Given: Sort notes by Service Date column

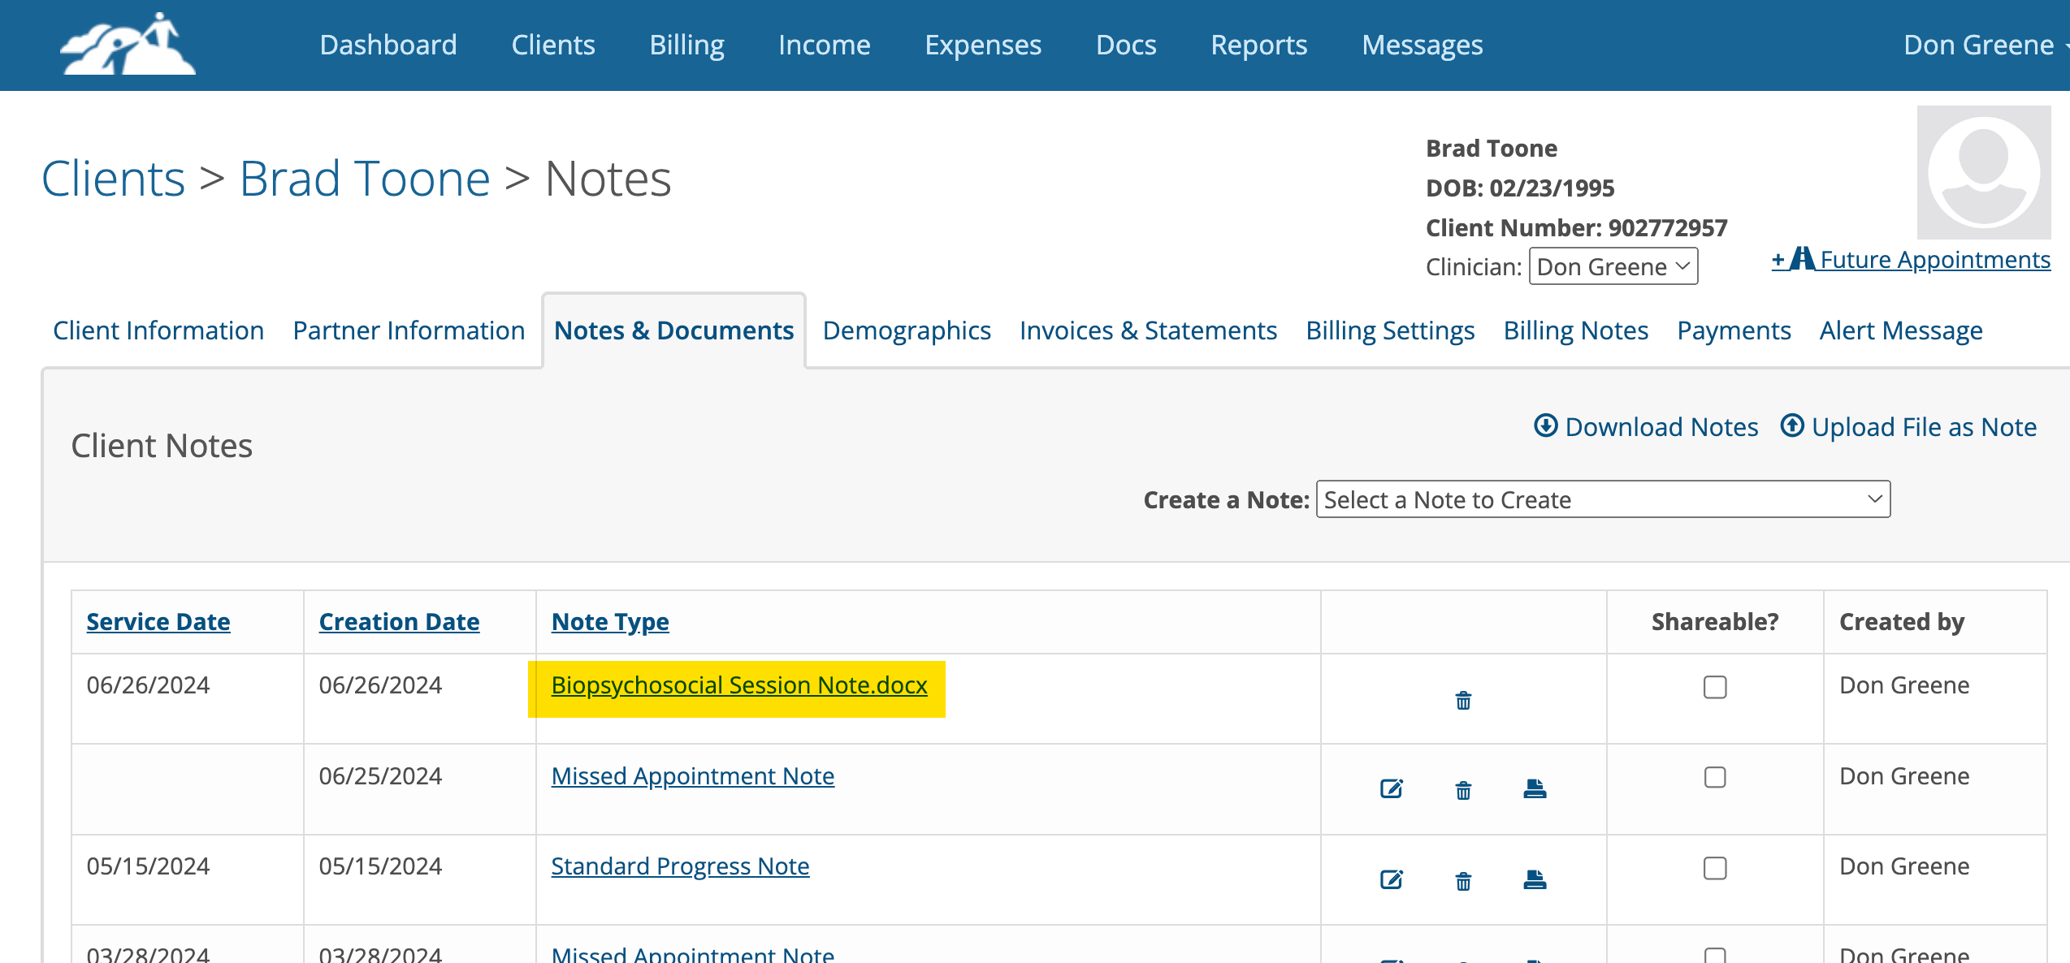Looking at the screenshot, I should coord(158,621).
